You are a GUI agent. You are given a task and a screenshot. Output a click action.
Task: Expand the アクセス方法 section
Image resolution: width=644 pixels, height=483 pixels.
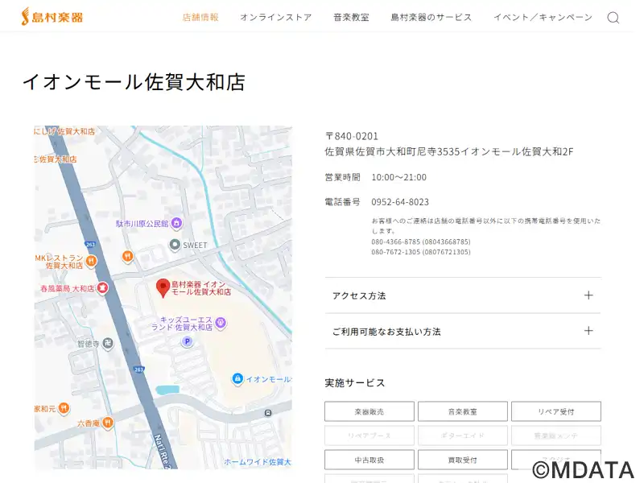[463, 295]
